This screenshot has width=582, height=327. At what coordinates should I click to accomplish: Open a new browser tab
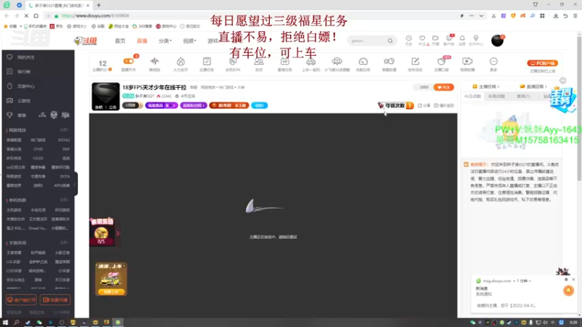99,5
